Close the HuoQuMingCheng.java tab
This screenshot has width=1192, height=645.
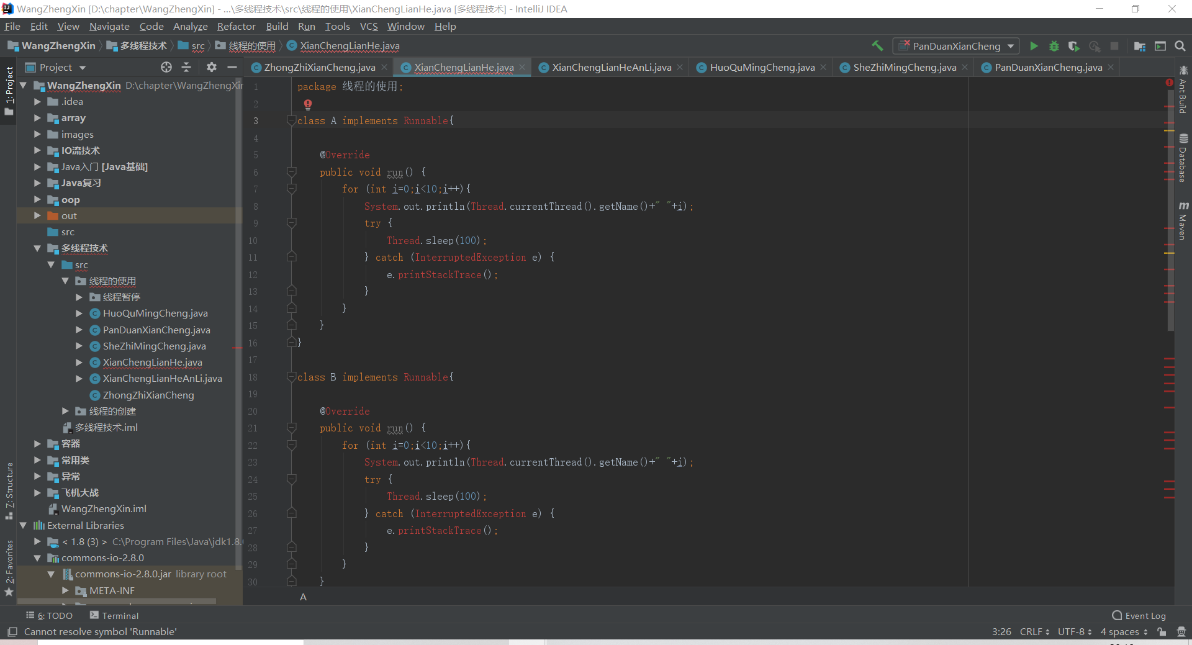(823, 67)
